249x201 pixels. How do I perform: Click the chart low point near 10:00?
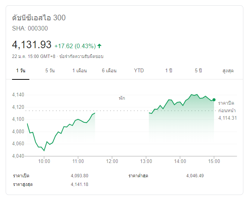(x=44, y=151)
